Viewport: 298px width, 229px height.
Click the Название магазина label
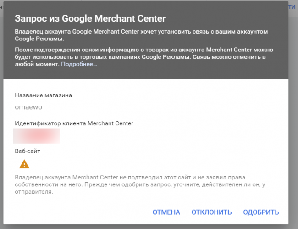(44, 95)
